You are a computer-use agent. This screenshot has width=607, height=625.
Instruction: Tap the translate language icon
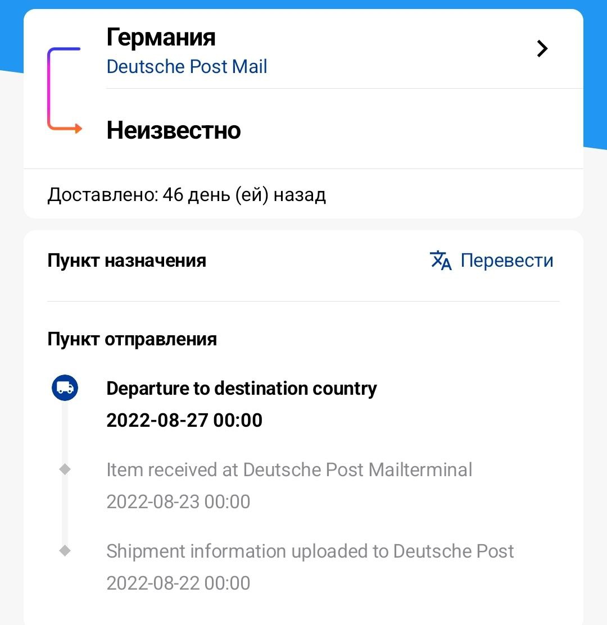click(x=441, y=261)
